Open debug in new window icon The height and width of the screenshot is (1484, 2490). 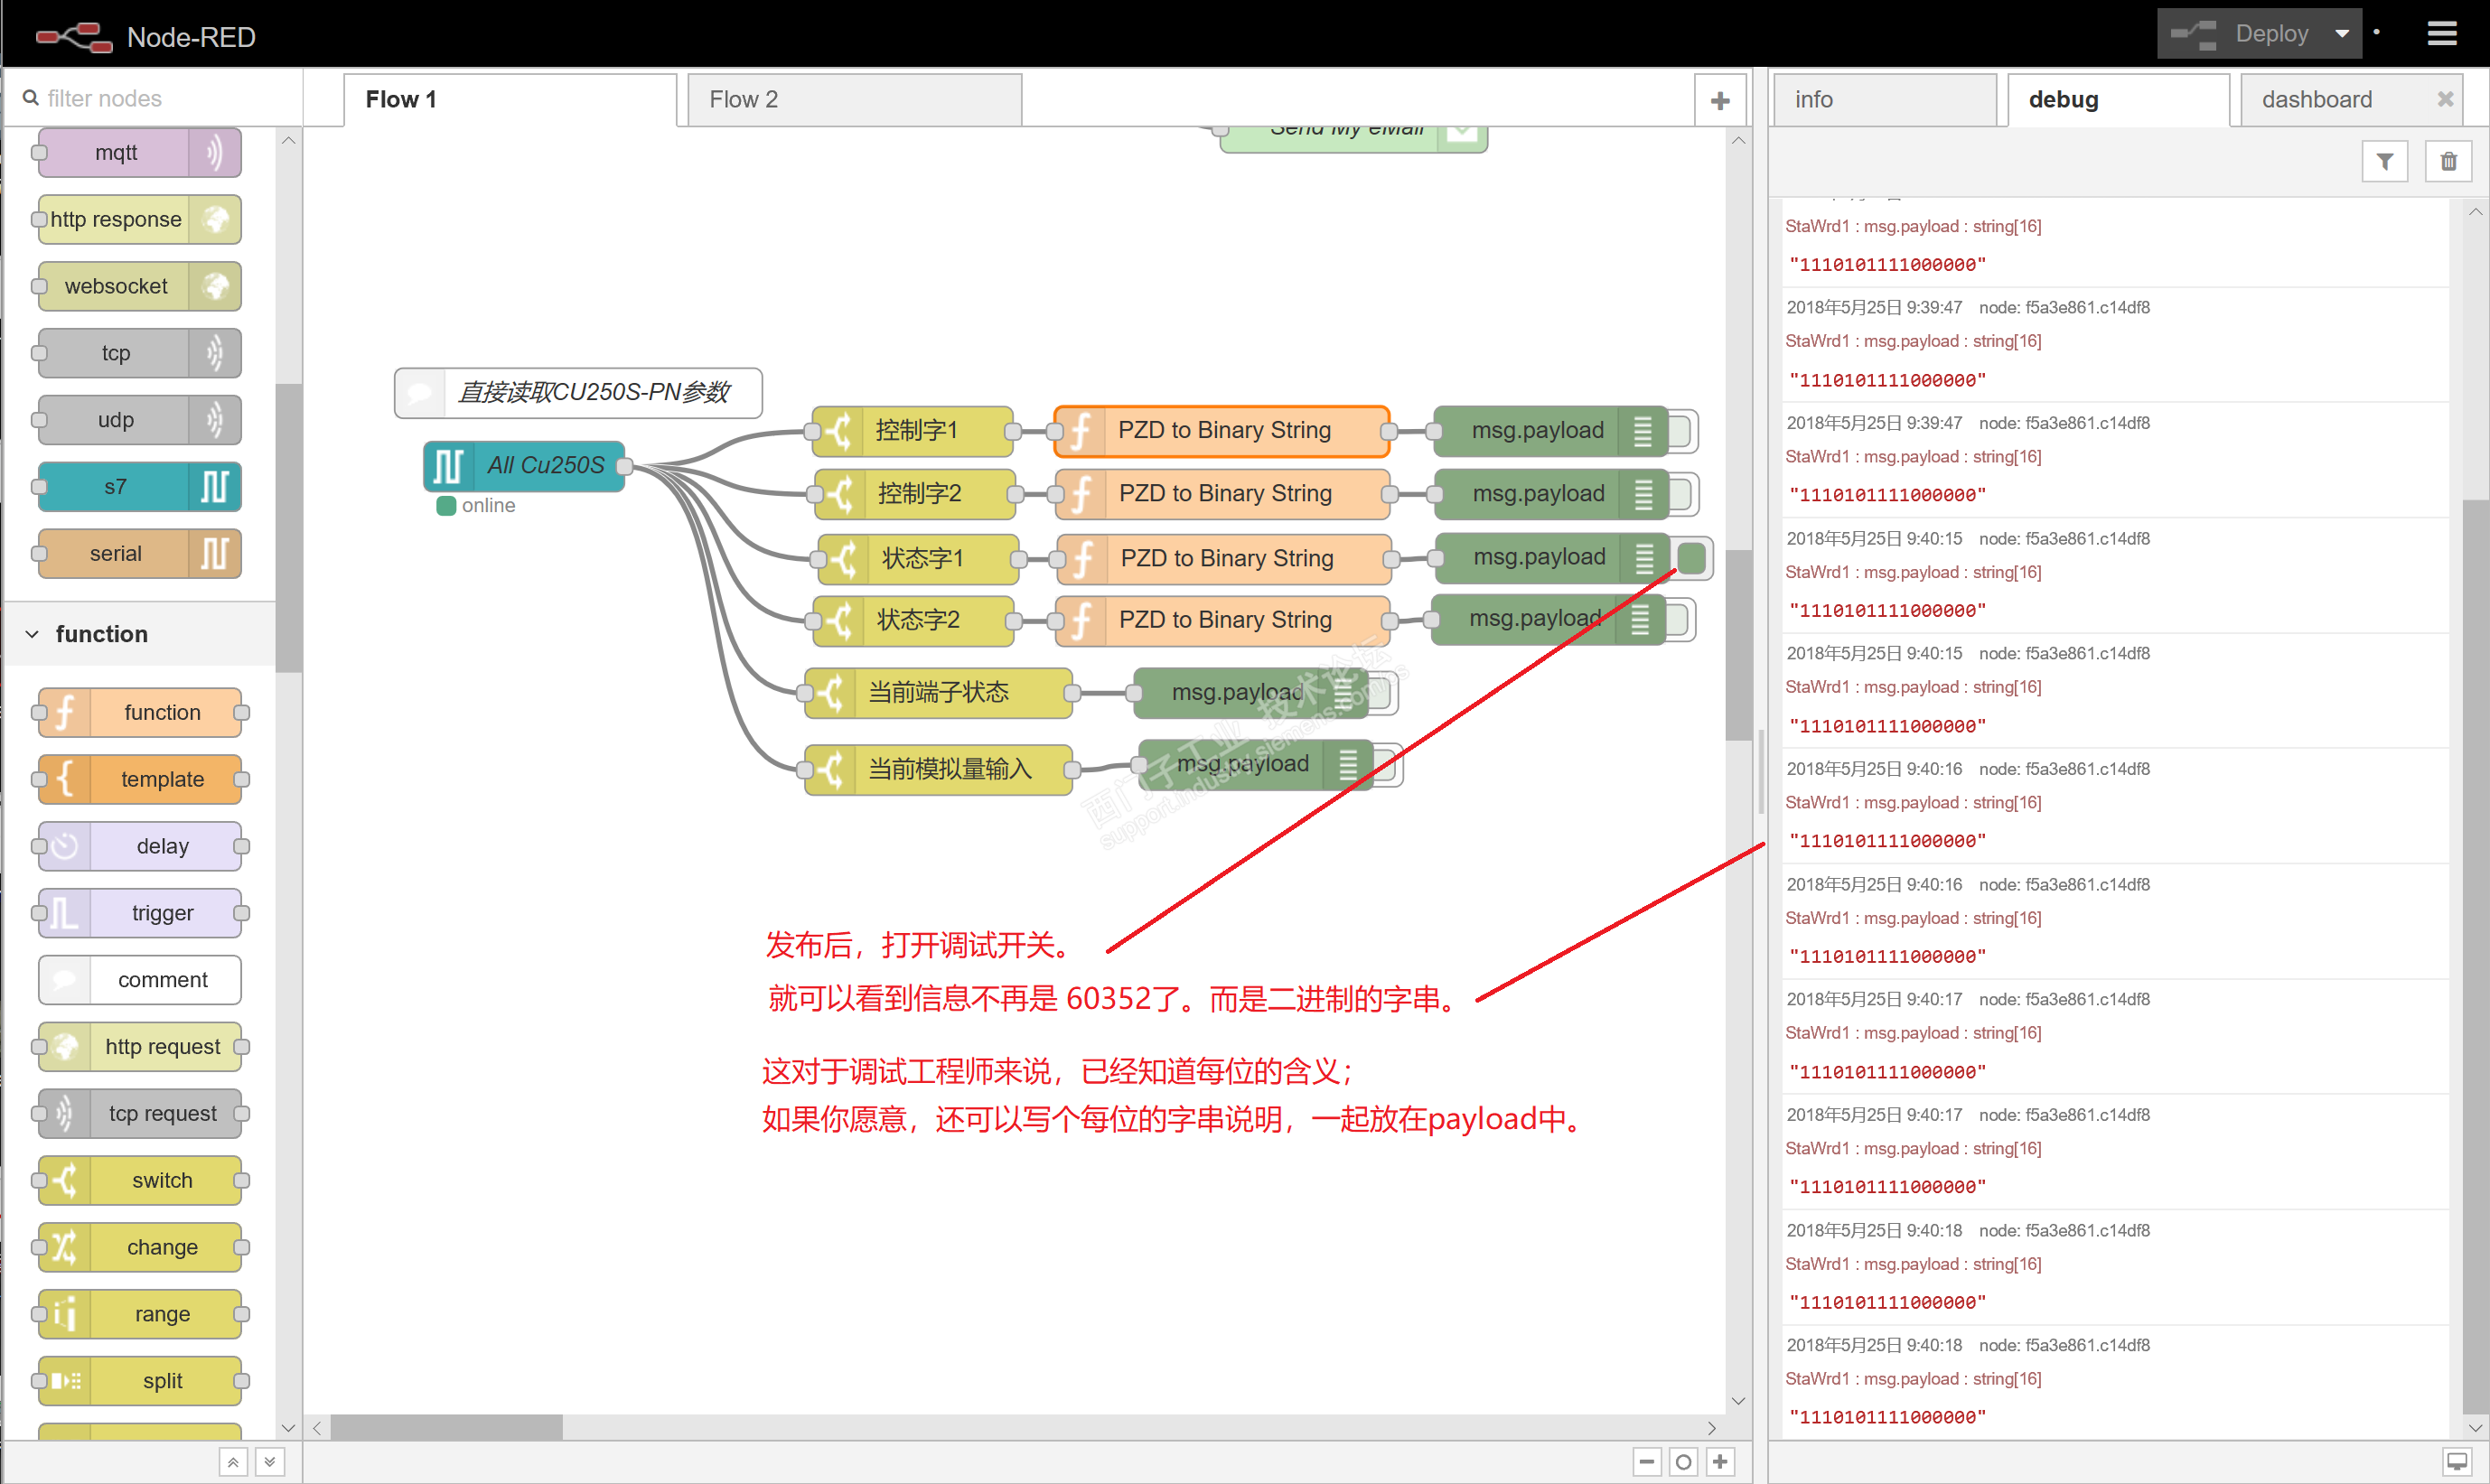(2456, 1461)
